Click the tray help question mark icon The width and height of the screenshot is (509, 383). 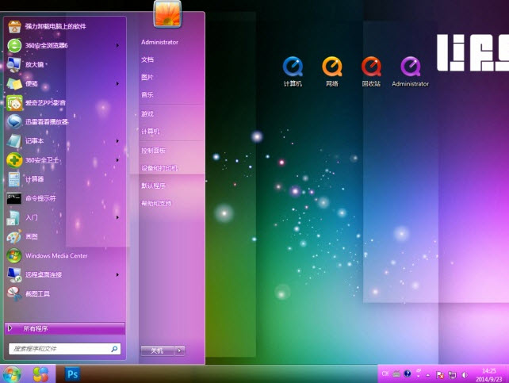point(408,373)
